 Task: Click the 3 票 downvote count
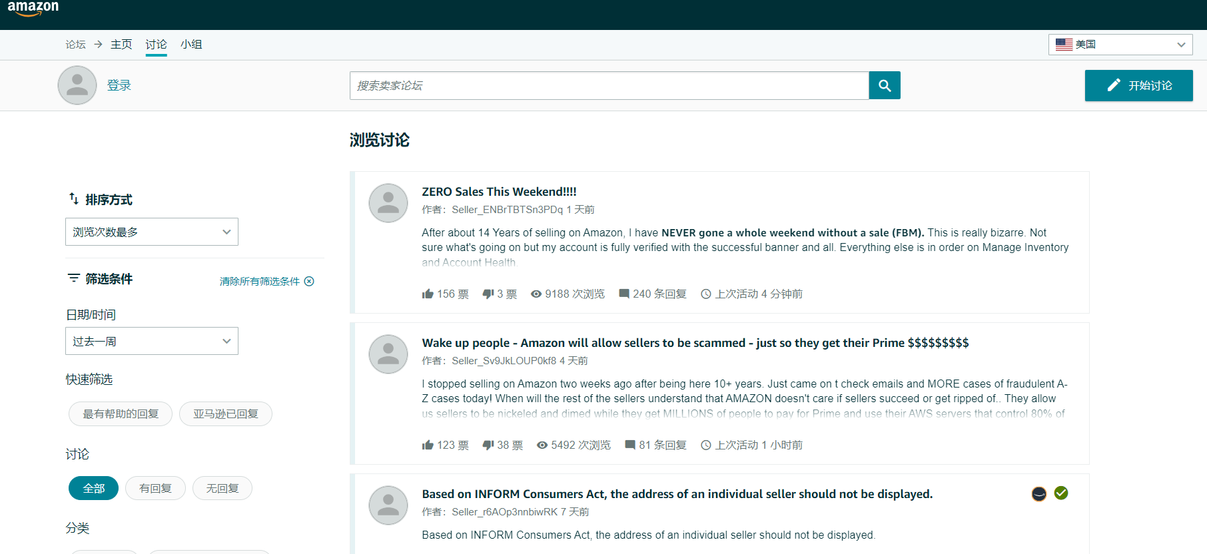(x=507, y=294)
